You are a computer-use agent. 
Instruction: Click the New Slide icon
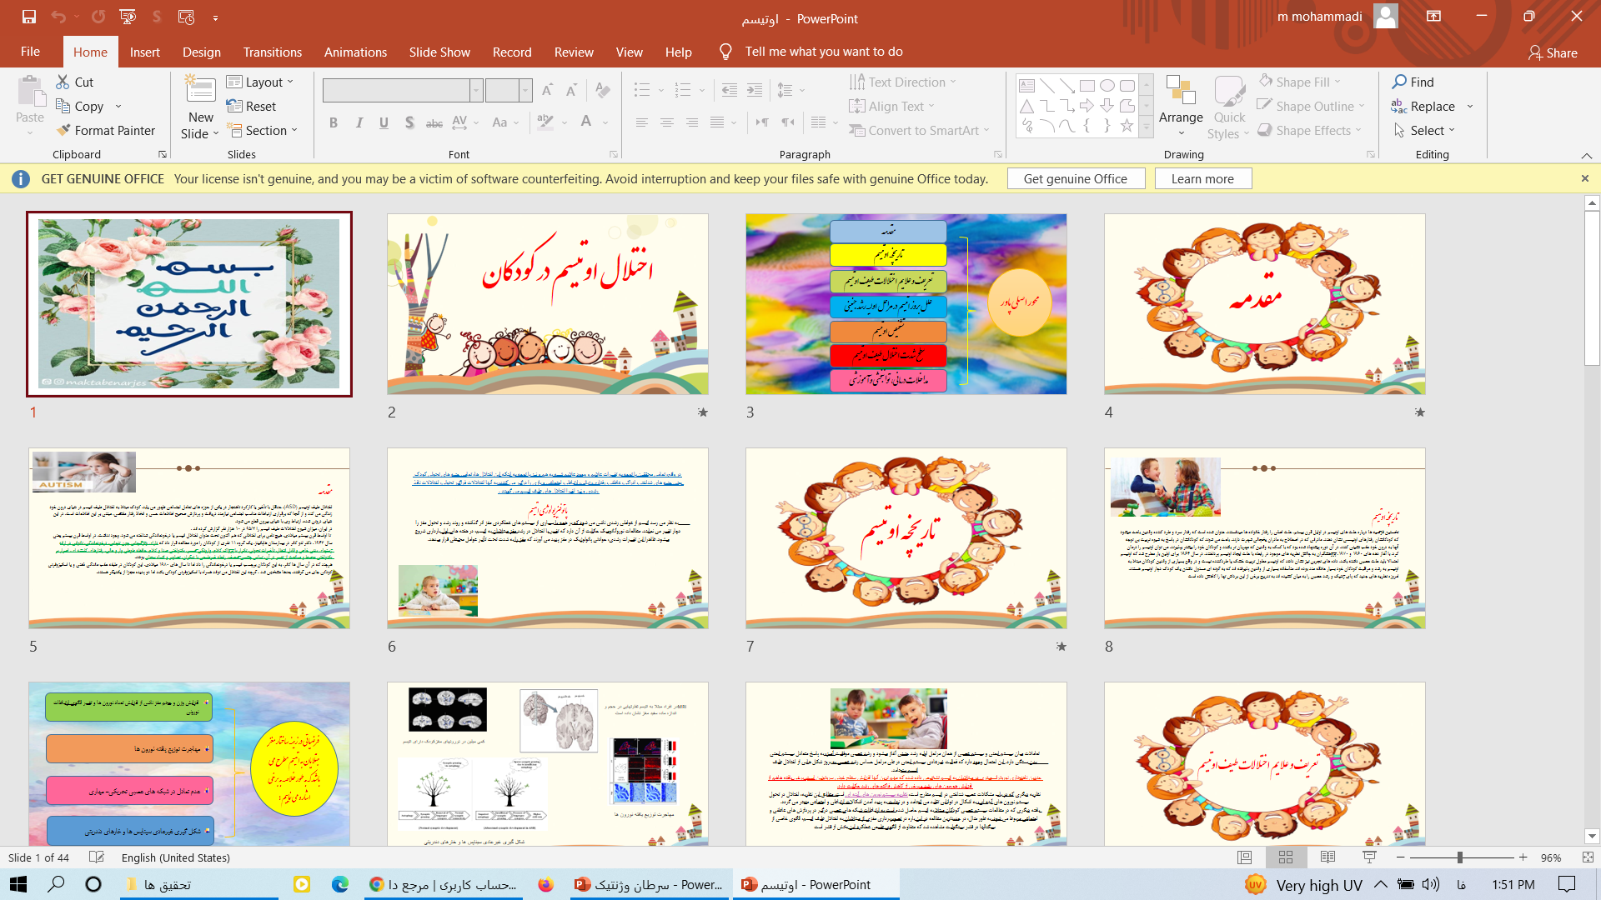tap(200, 90)
